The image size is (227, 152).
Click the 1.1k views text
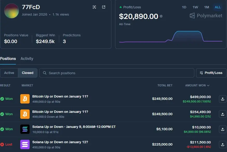coord(61,15)
